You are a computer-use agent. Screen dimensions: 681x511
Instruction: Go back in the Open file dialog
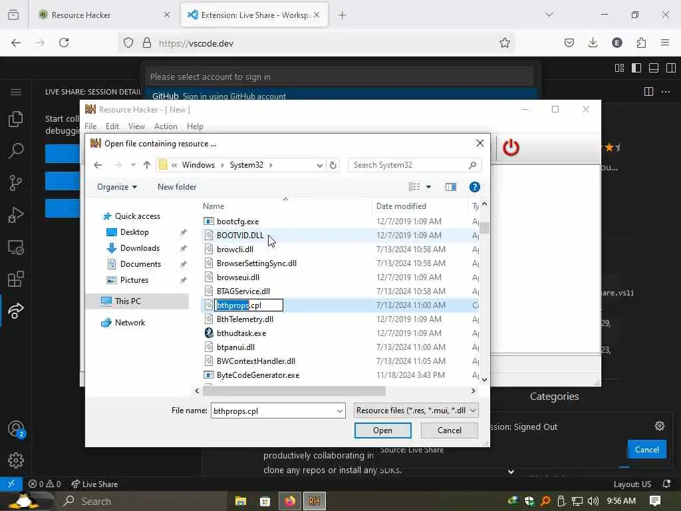(x=98, y=165)
